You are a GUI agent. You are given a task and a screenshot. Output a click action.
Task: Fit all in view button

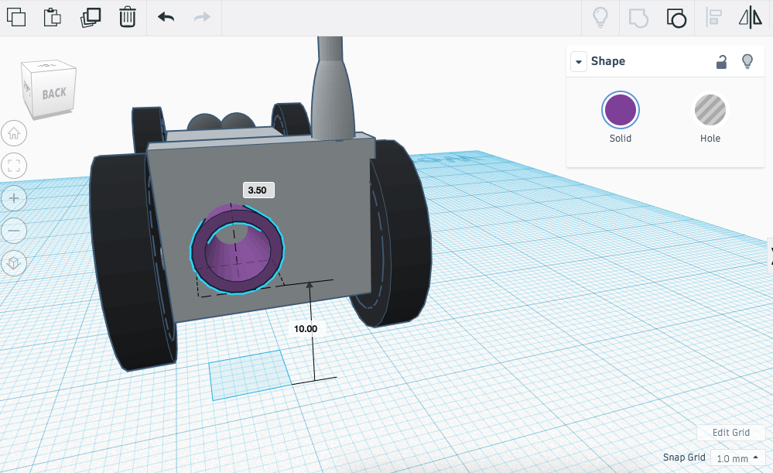click(x=14, y=166)
